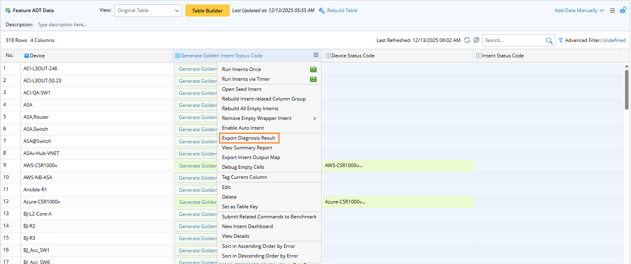
Task: Click the refresh table data icon
Action: (x=467, y=40)
